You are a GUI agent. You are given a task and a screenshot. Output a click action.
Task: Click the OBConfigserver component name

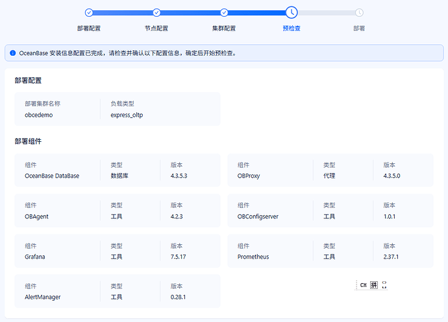258,216
